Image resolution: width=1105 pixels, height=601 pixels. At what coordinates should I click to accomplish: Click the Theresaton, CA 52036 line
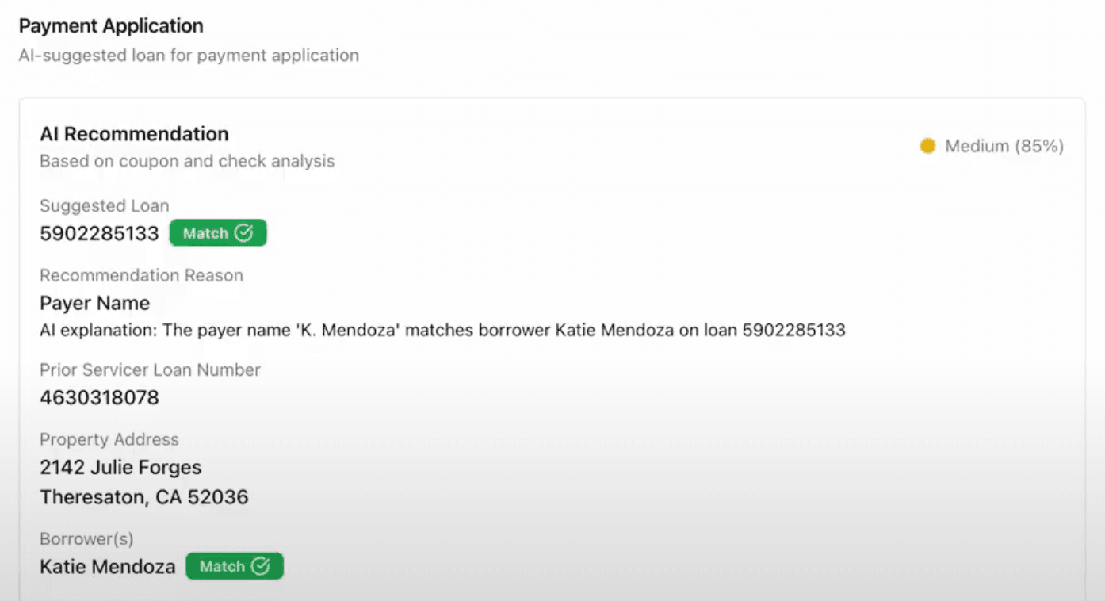point(143,497)
